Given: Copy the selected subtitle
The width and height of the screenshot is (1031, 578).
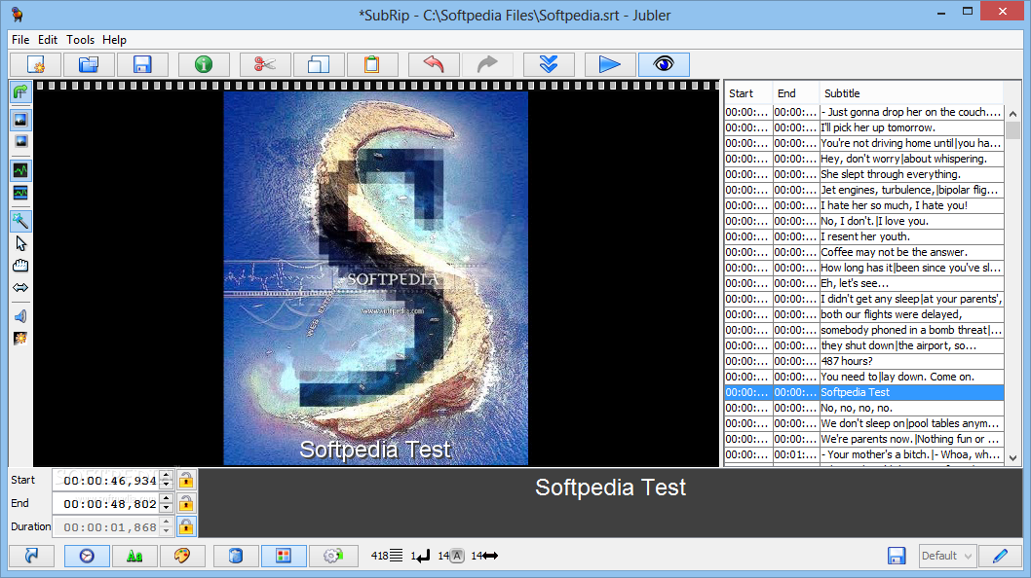Looking at the screenshot, I should click(x=319, y=64).
